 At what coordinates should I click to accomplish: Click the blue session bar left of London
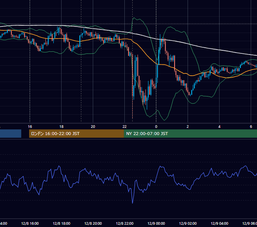coord(11,134)
